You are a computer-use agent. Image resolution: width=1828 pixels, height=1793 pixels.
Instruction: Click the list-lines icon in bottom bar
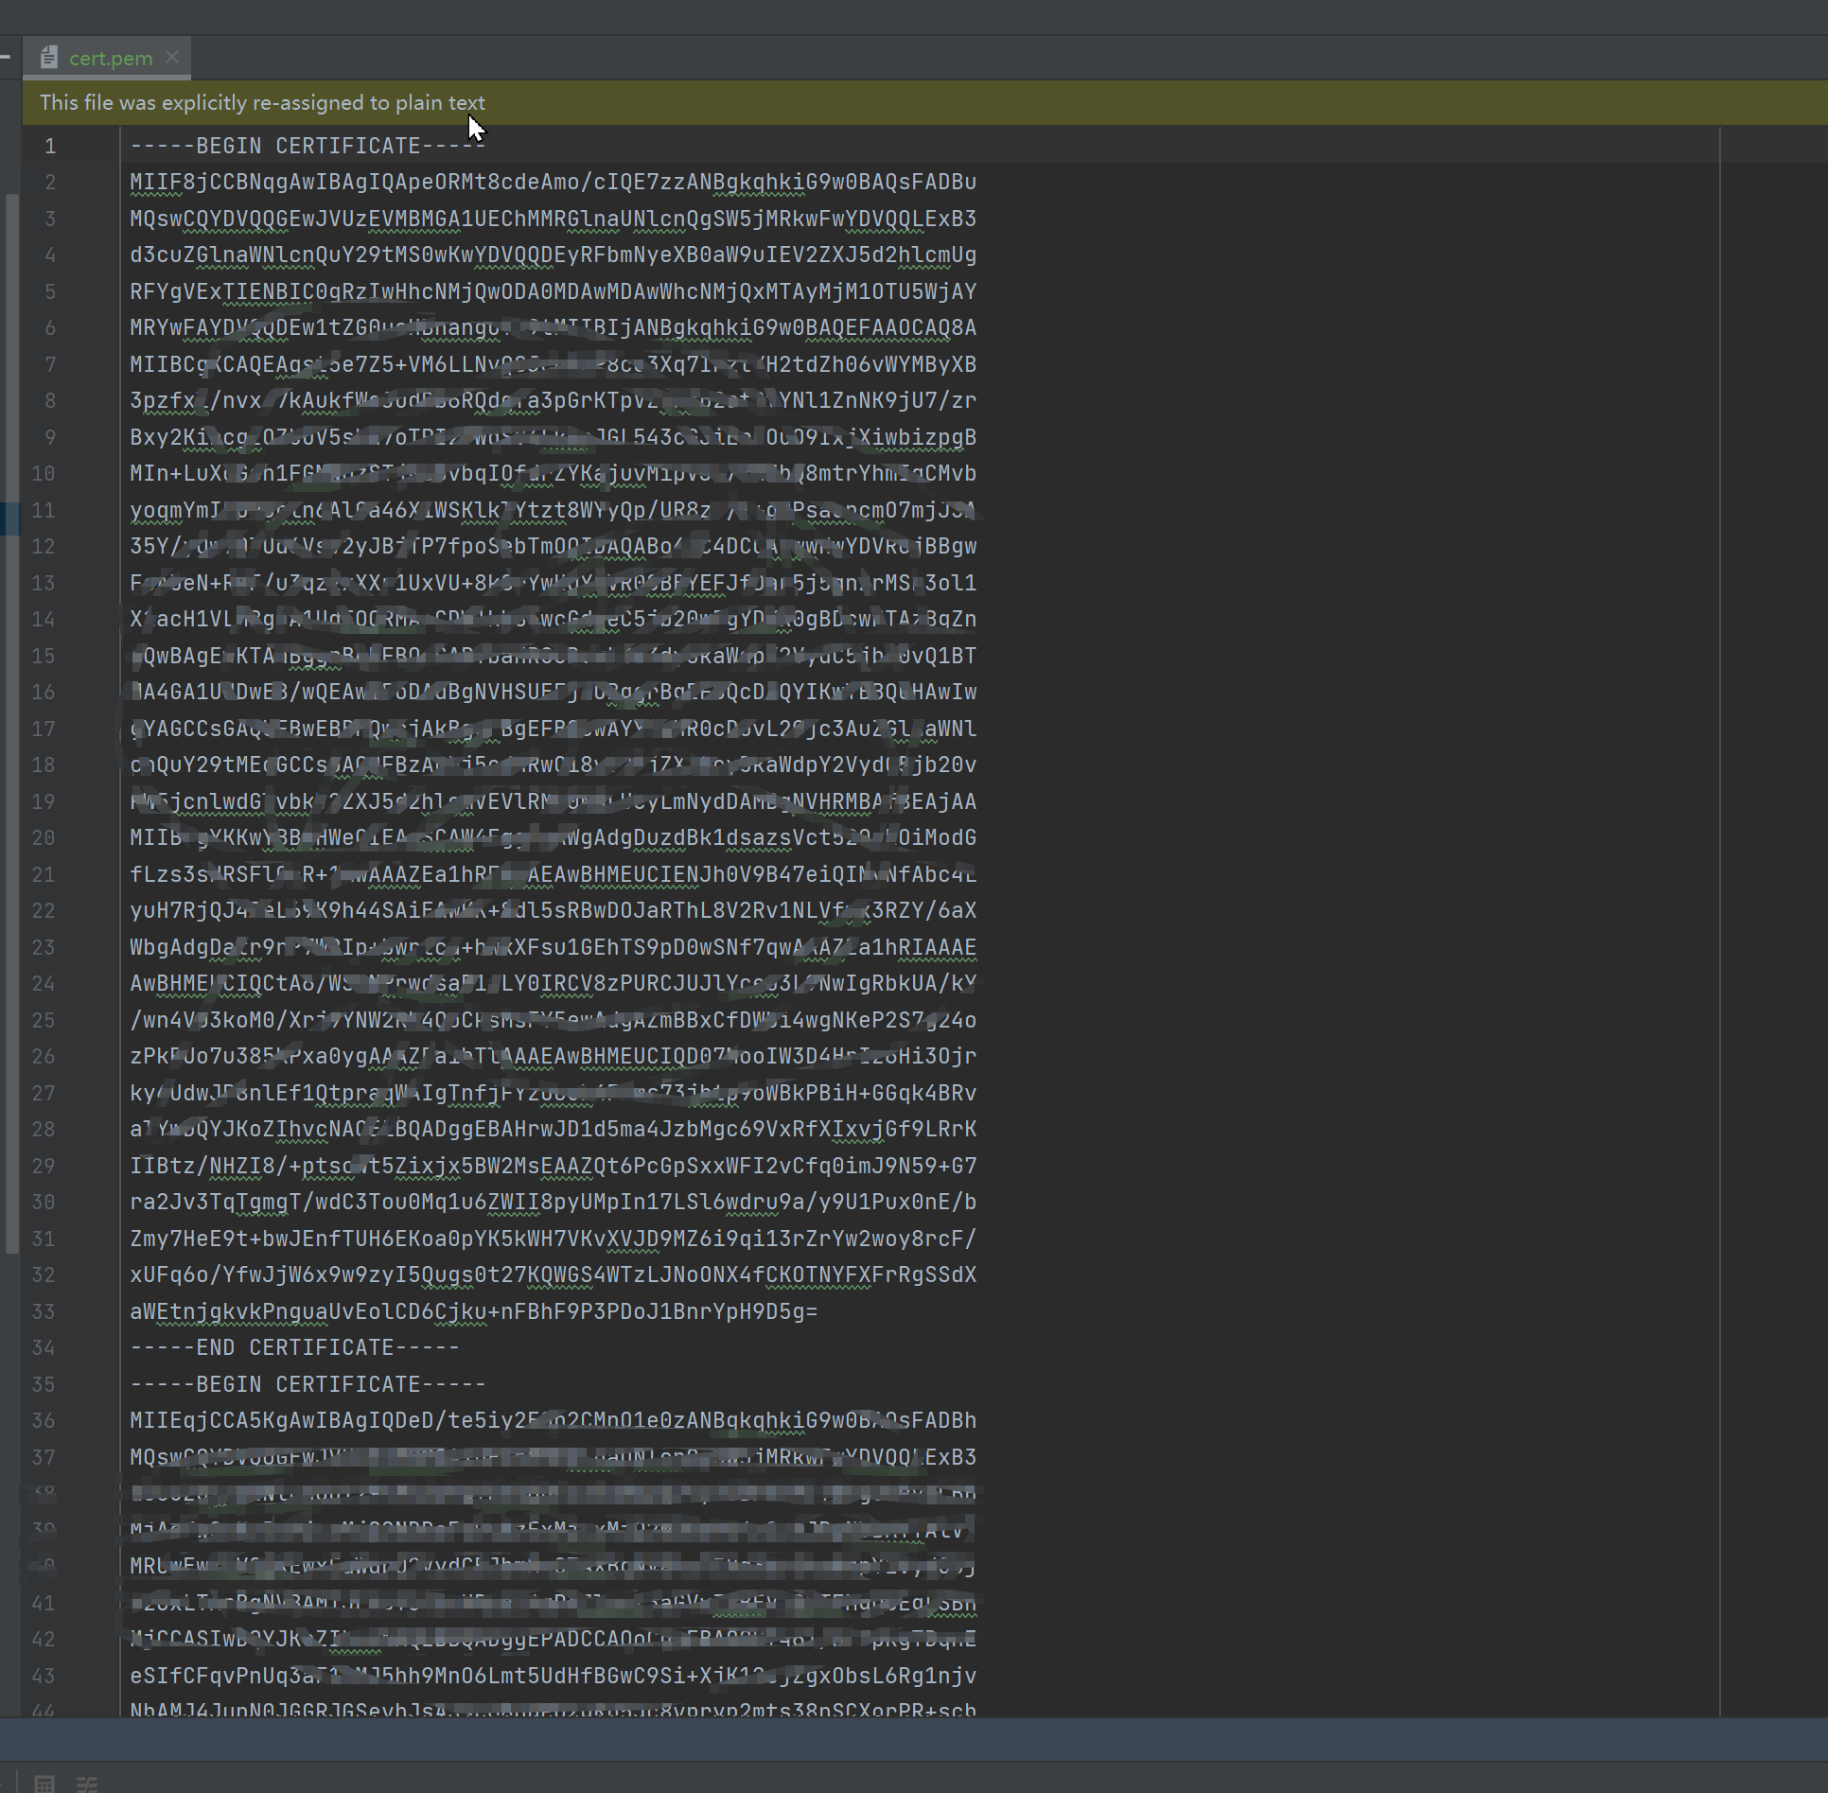pos(86,1783)
